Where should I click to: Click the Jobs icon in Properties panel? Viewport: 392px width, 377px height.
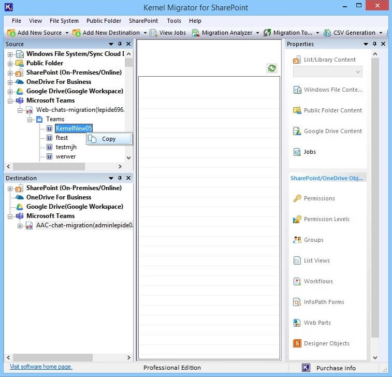pyautogui.click(x=297, y=152)
